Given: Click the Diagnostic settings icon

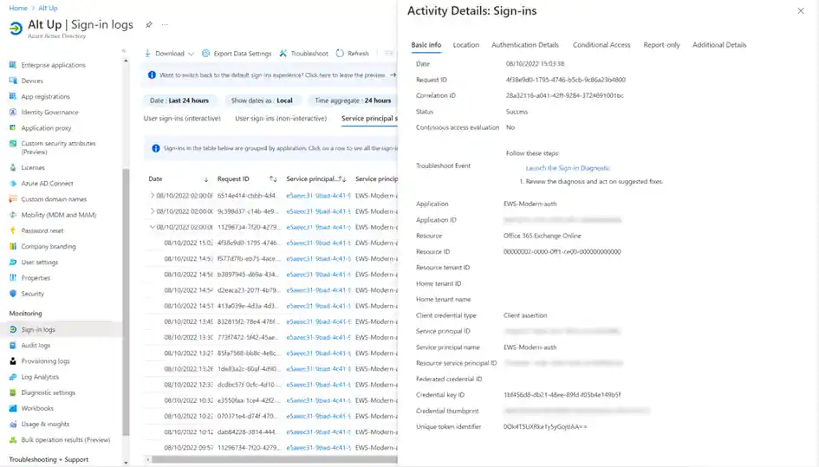Looking at the screenshot, I should pyautogui.click(x=13, y=392).
